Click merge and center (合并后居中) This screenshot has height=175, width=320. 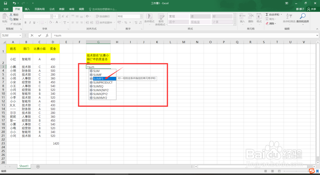pos(104,22)
